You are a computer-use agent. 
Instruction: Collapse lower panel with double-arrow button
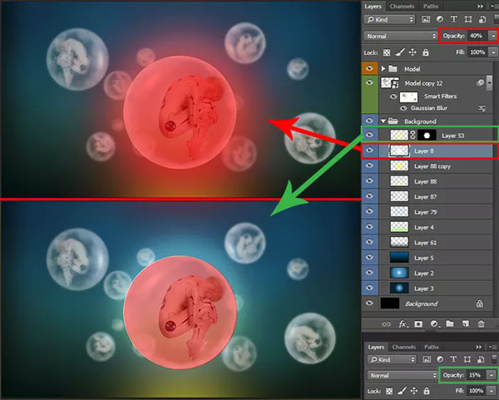click(x=479, y=347)
